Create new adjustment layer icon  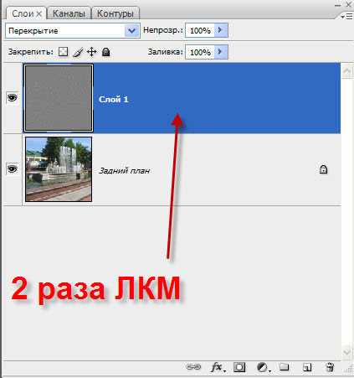pyautogui.click(x=263, y=367)
